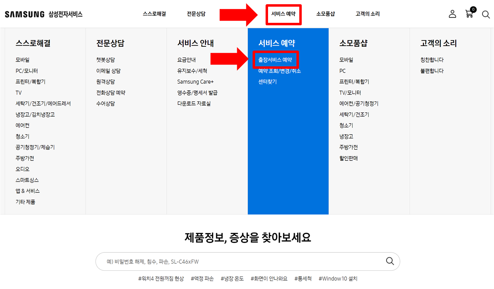Open 고객의 소리 in top navigation bar
The image size is (494, 289).
click(x=367, y=14)
